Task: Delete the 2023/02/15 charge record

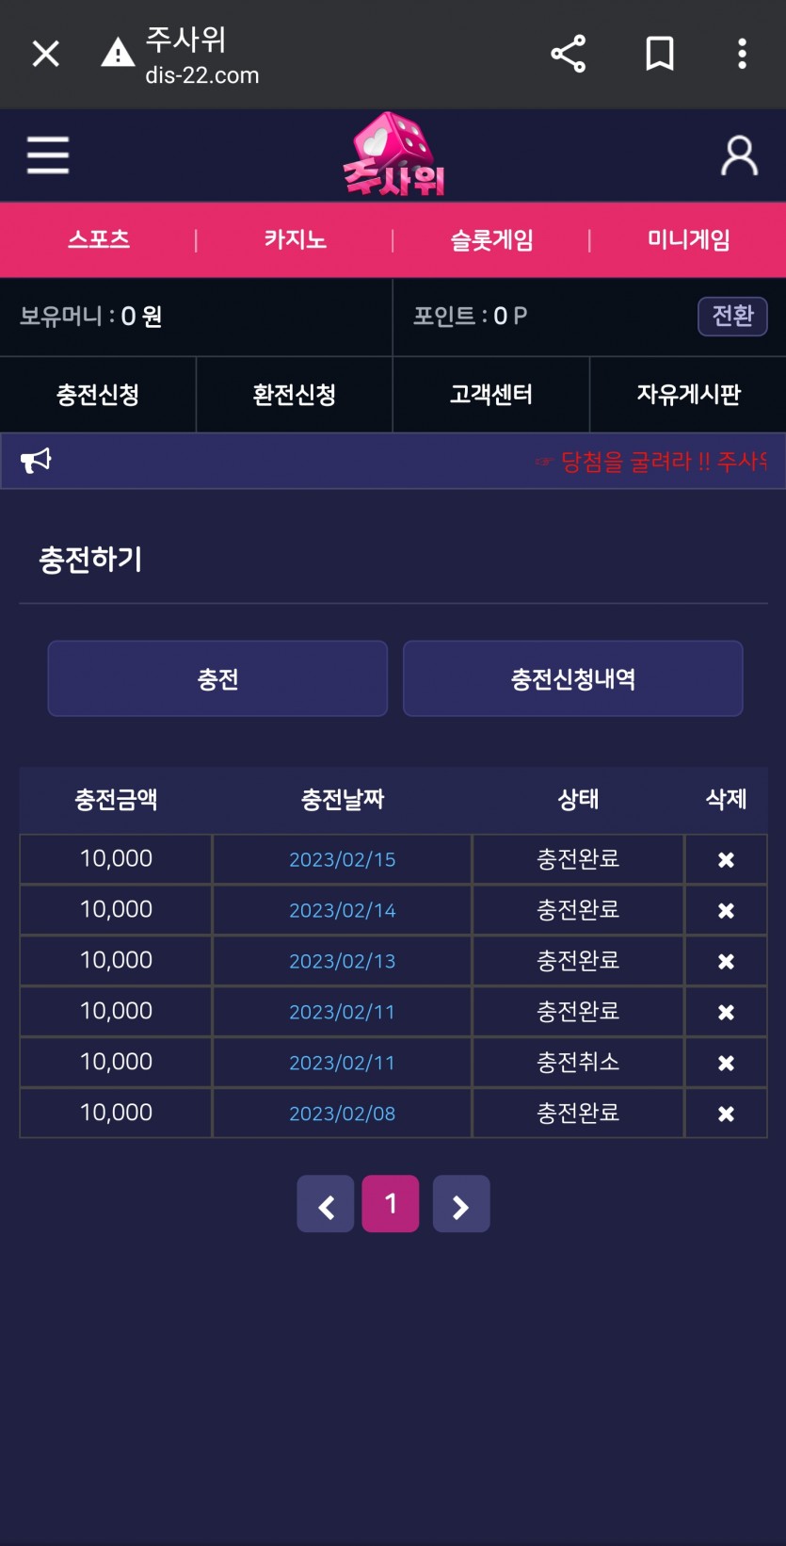Action: [726, 860]
